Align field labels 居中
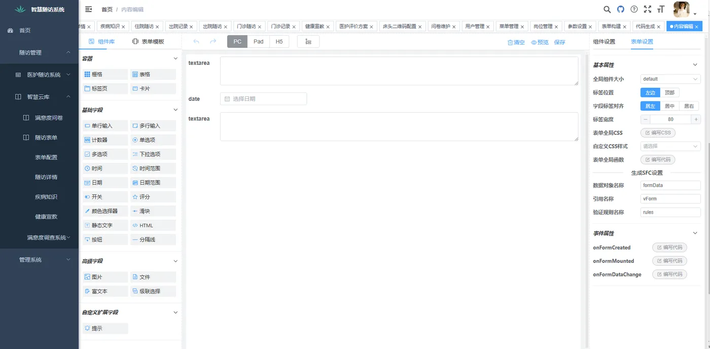The width and height of the screenshot is (710, 349). (669, 107)
